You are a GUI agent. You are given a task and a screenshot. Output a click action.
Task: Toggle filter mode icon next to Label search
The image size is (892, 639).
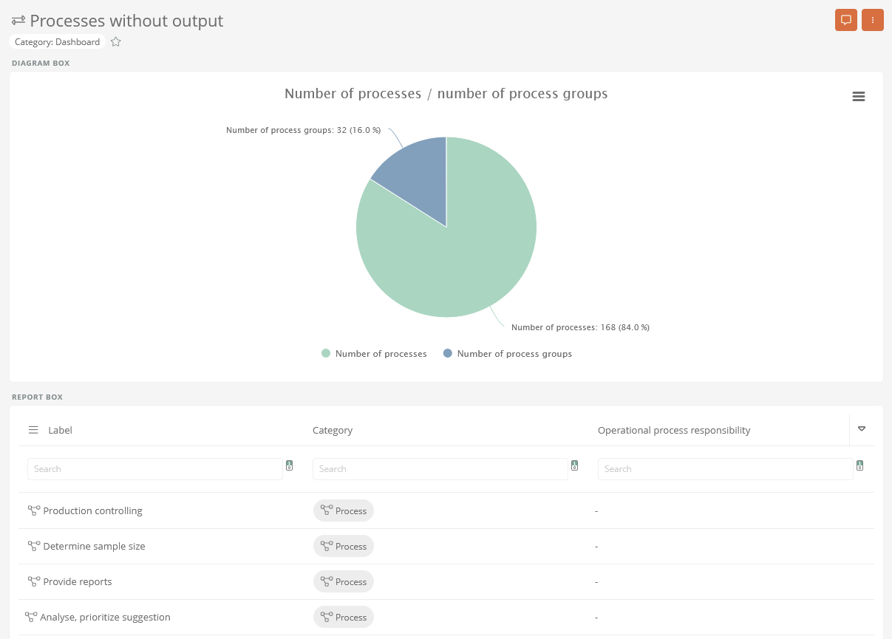click(x=289, y=465)
